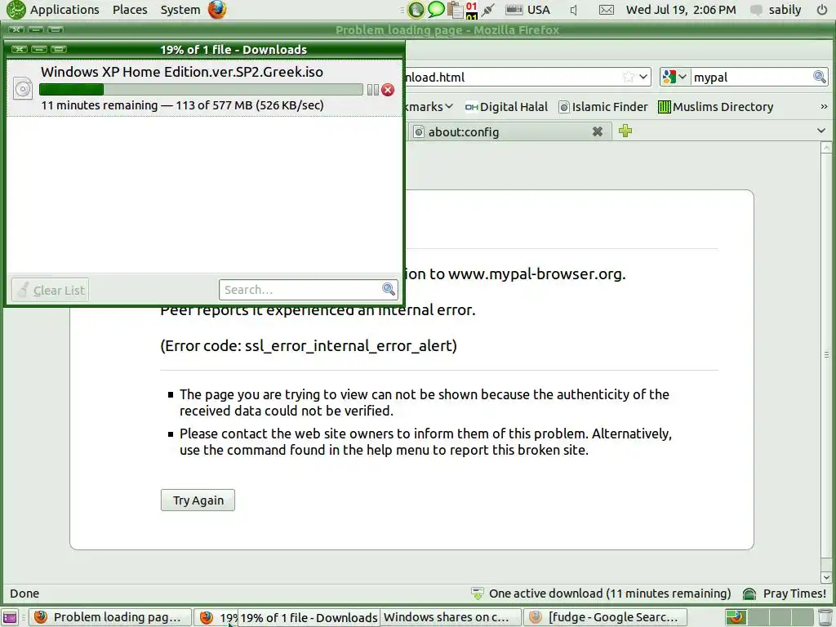The width and height of the screenshot is (836, 627).
Task: Open the System menu
Action: tap(180, 10)
